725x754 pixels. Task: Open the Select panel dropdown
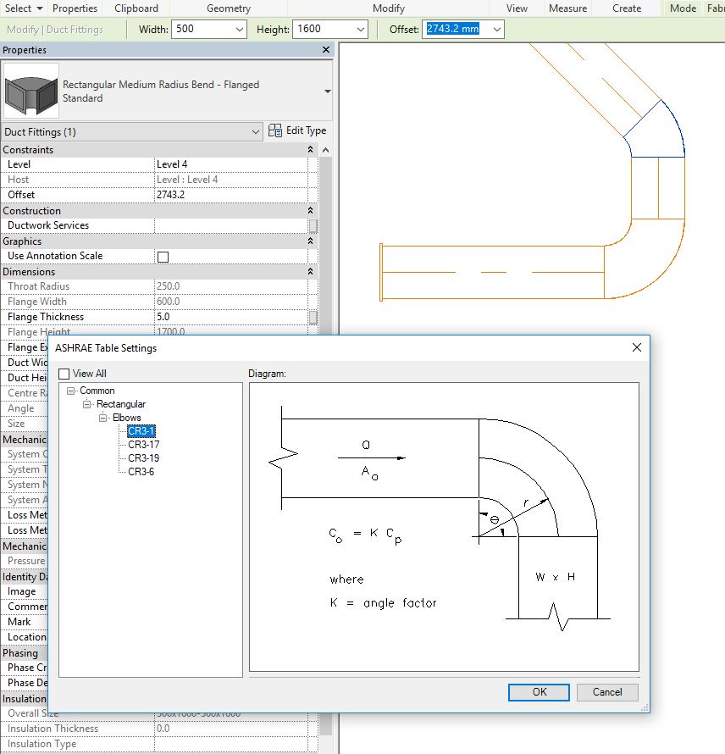point(24,8)
